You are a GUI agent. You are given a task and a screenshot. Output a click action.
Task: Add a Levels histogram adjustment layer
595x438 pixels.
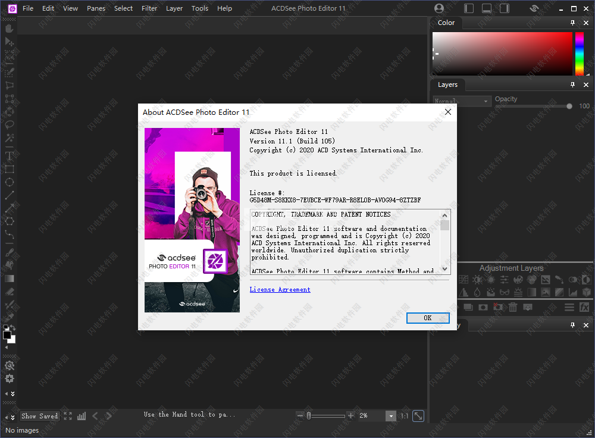pos(573,292)
